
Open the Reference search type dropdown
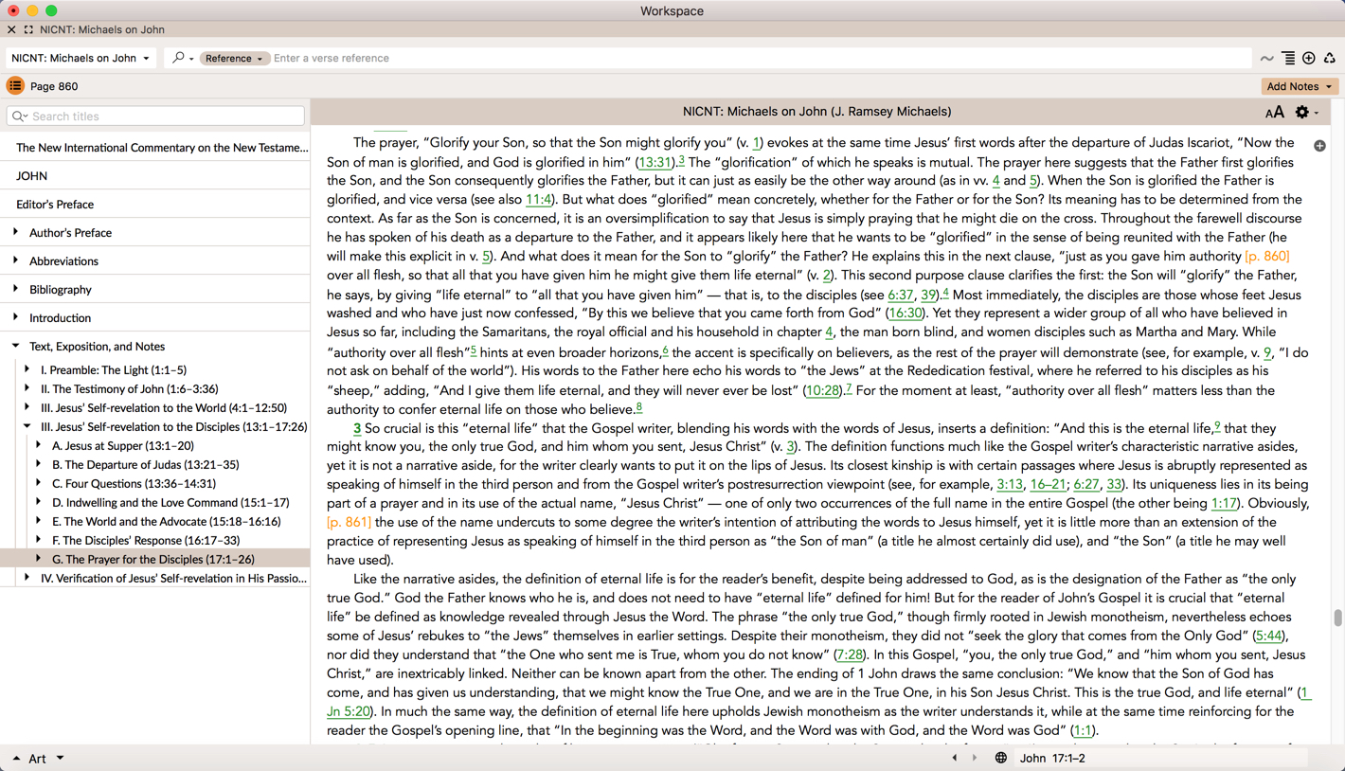coord(233,59)
